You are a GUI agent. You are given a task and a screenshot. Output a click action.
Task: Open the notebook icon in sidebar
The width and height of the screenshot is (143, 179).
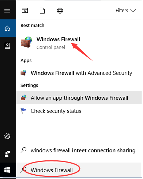7,46
